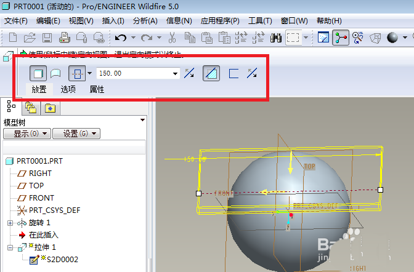Viewport: 414px width, 272px height.
Task: Switch to the favorites folder tab
Action: 50,108
